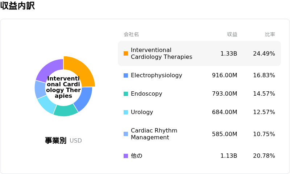
Task: Select the light cyan Urology donut segment
Action: [47, 104]
